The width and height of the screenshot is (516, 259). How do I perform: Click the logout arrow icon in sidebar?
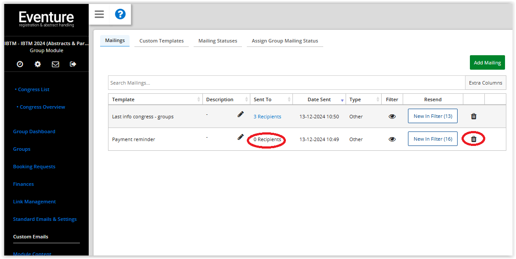[73, 64]
